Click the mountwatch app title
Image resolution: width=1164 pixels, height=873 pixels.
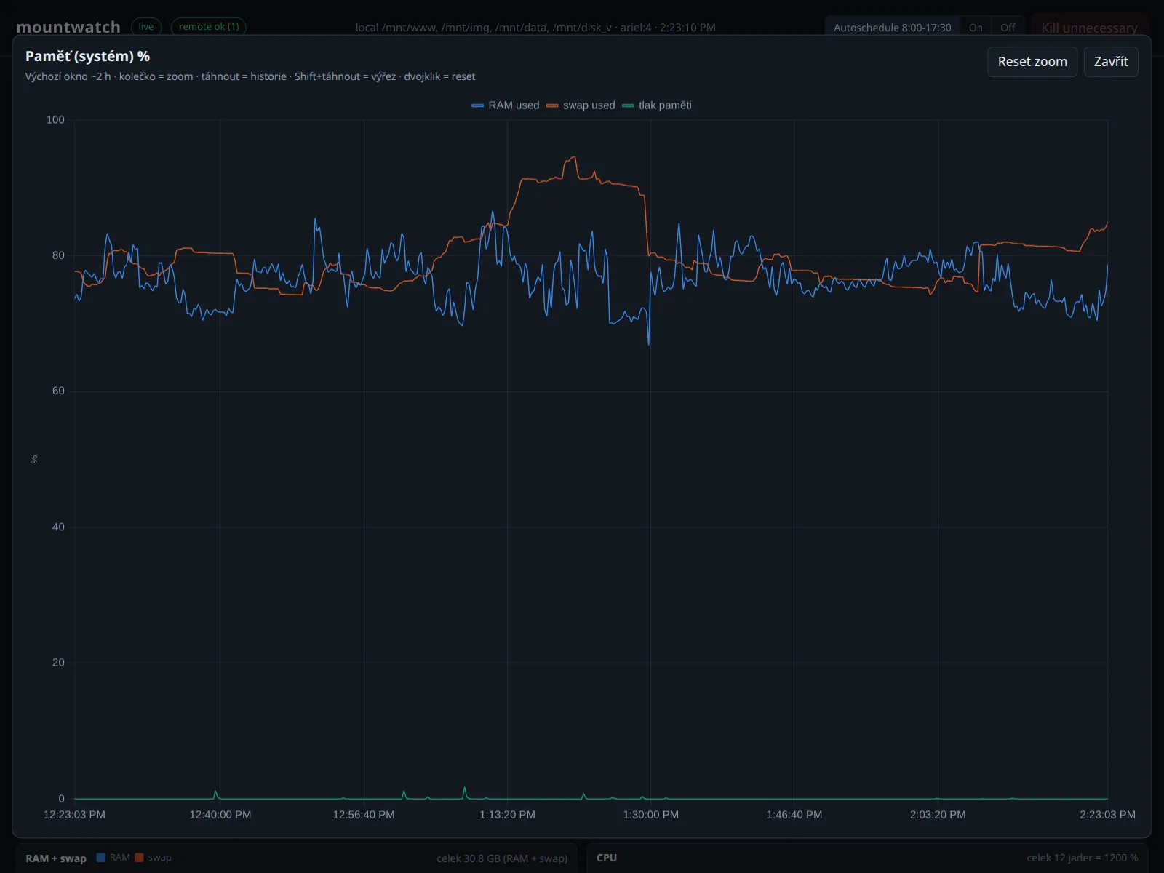coord(68,28)
